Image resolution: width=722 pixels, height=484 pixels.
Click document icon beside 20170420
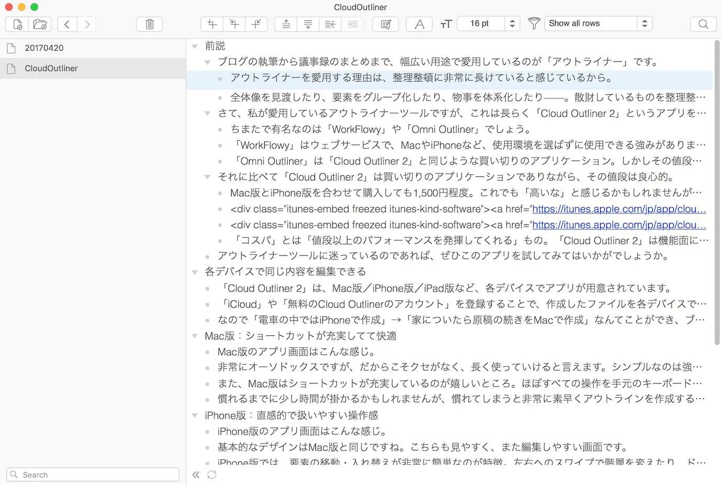(x=11, y=48)
